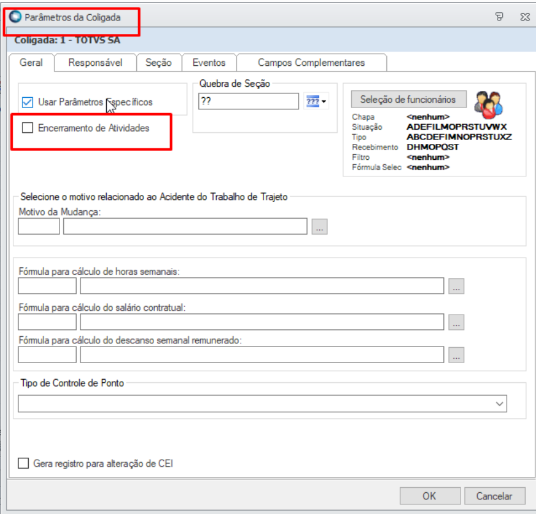Click the employee selection people icon
This screenshot has width=536, height=514.
click(489, 105)
